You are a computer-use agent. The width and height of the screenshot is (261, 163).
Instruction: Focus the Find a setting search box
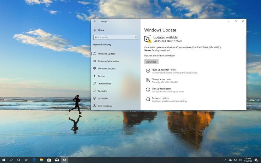[x=116, y=38]
